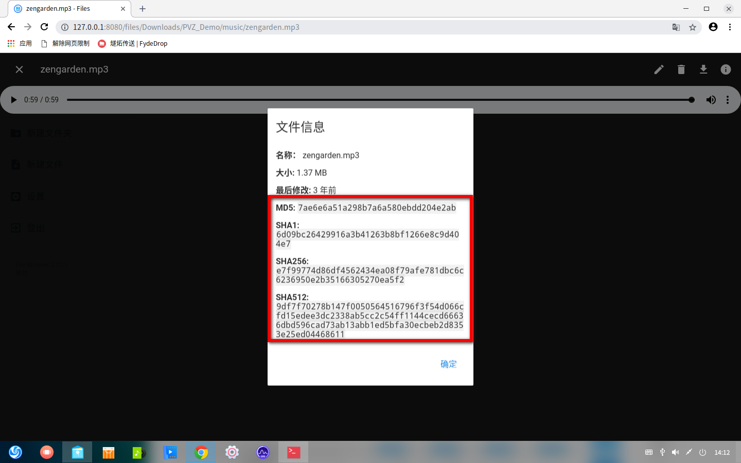The image size is (741, 463).
Task: Click the 14:12 clock in taskbar
Action: pyautogui.click(x=722, y=453)
